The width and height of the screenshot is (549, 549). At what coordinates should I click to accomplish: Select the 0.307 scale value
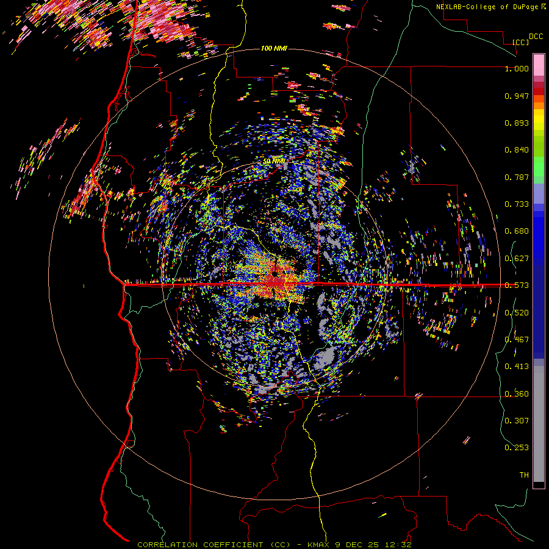tap(517, 421)
